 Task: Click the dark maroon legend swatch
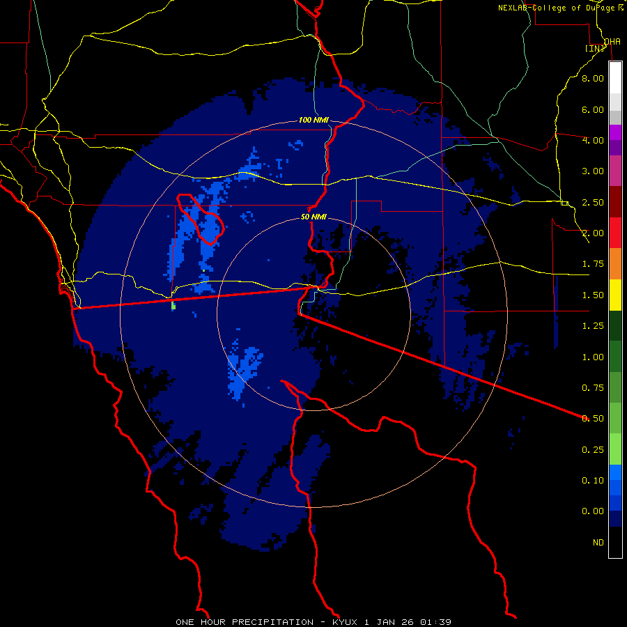(x=615, y=202)
